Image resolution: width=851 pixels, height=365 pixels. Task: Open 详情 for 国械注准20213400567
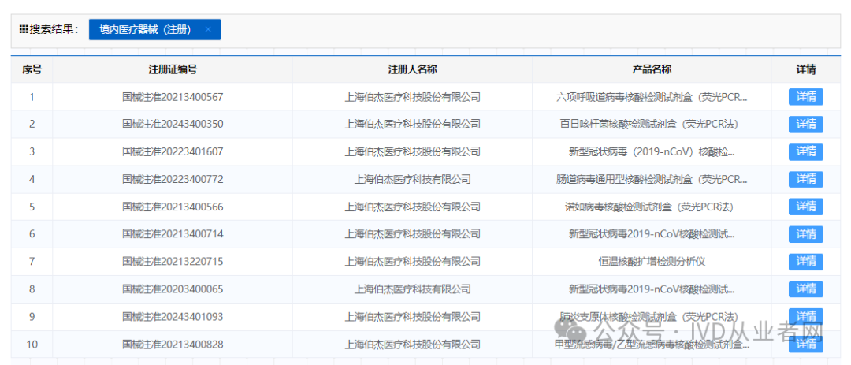tap(806, 97)
